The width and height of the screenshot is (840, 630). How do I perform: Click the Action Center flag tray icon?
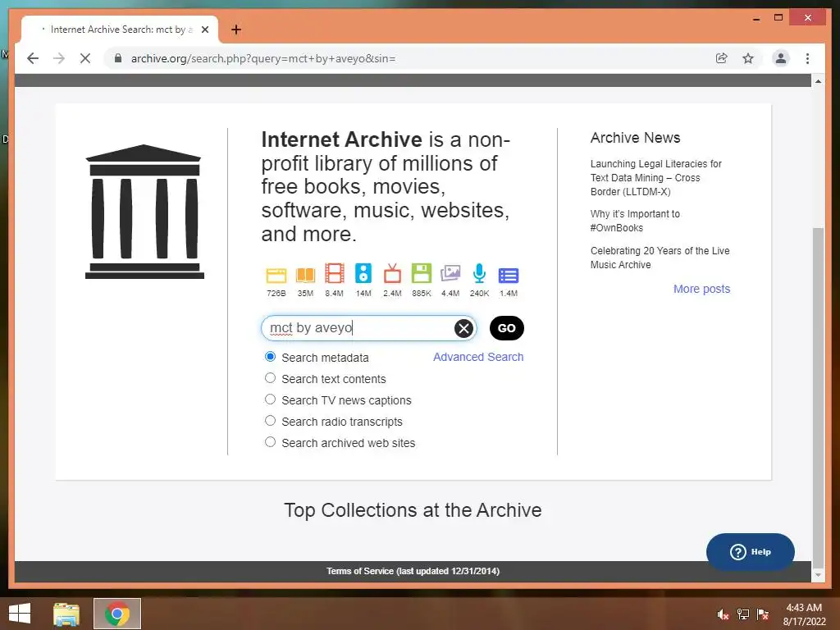tap(763, 614)
